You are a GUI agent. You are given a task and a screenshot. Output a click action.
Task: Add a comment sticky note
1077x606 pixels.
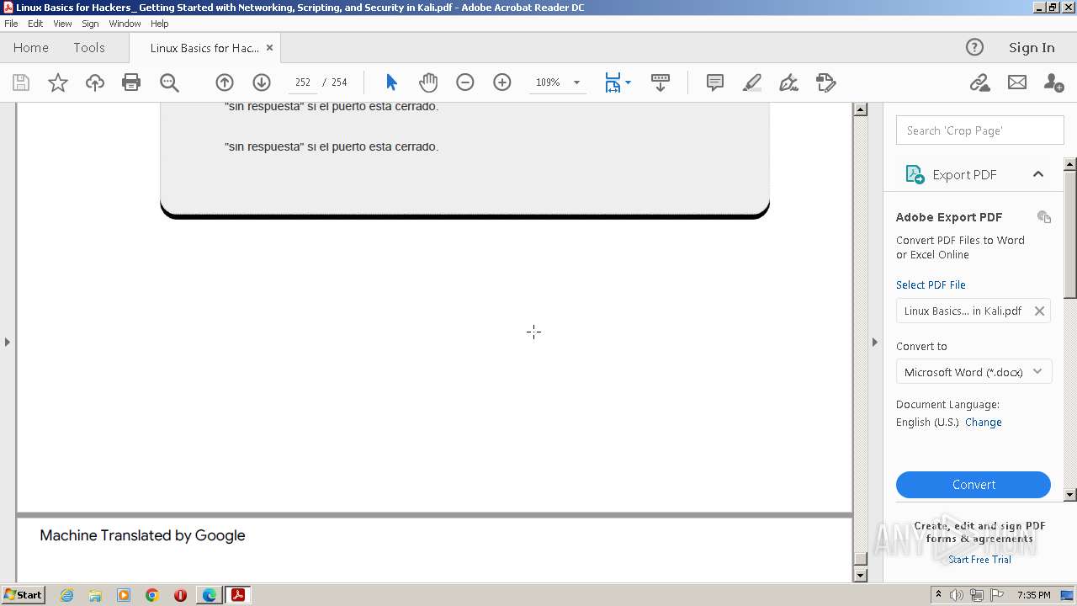pyautogui.click(x=715, y=82)
